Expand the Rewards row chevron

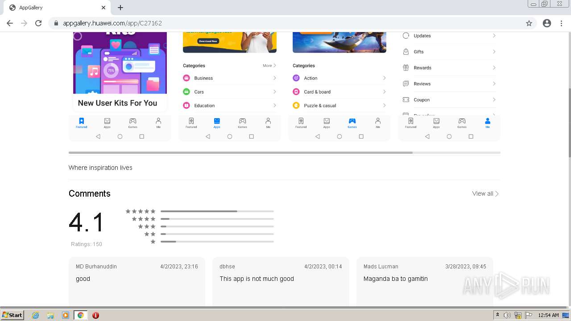click(x=494, y=68)
